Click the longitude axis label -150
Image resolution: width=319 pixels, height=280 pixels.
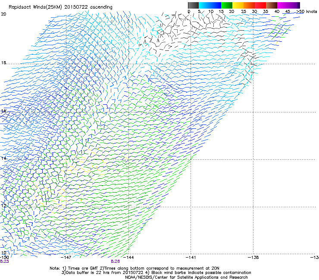4,258
